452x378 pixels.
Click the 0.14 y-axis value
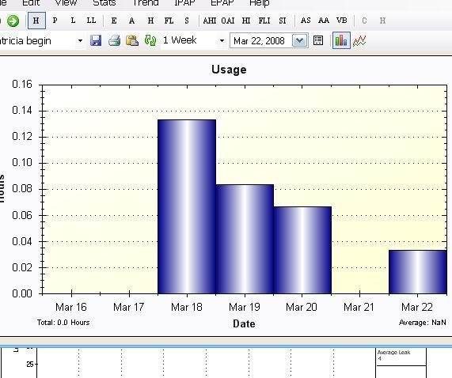tap(22, 110)
